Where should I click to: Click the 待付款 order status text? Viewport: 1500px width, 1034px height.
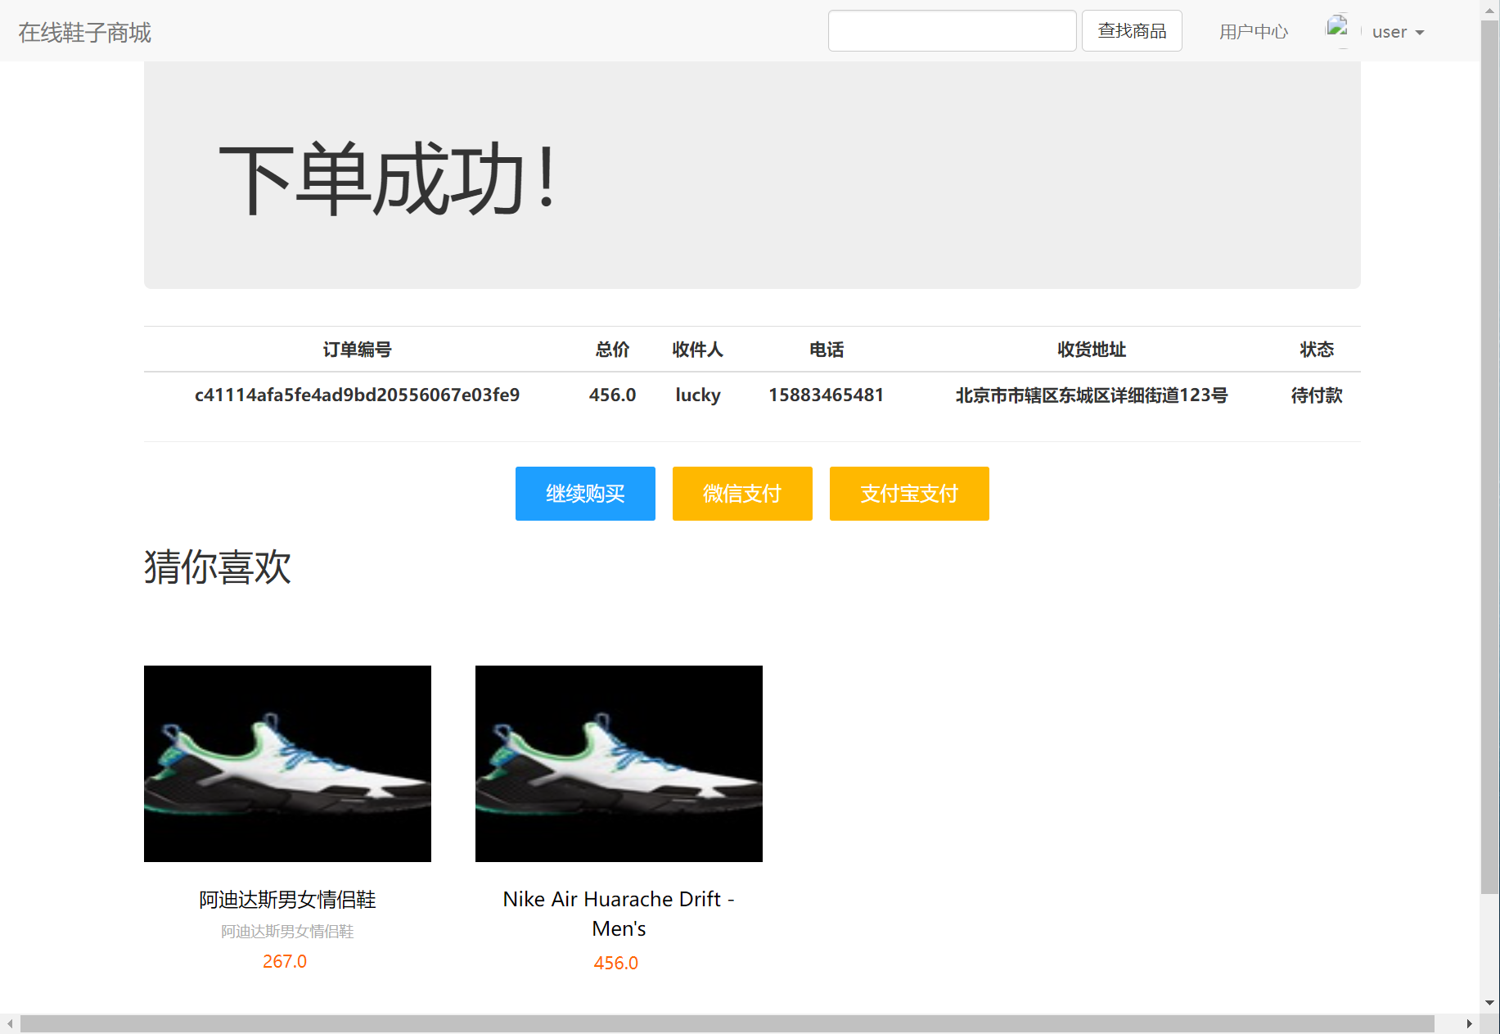[1316, 395]
